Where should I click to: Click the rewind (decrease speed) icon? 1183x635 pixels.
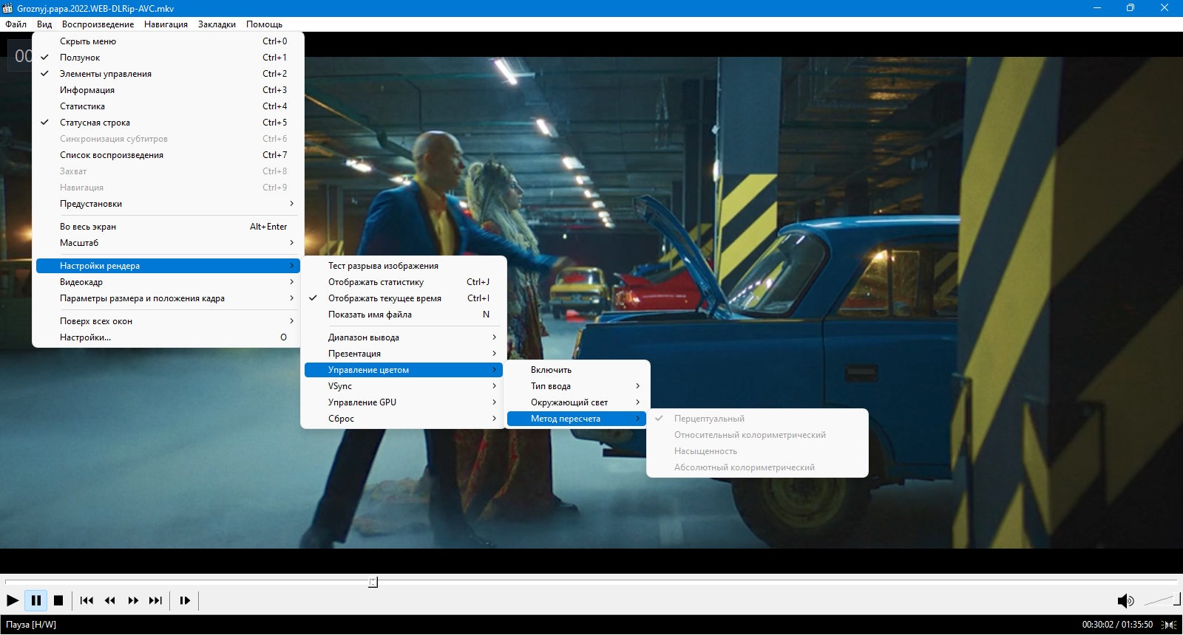pyautogui.click(x=109, y=600)
